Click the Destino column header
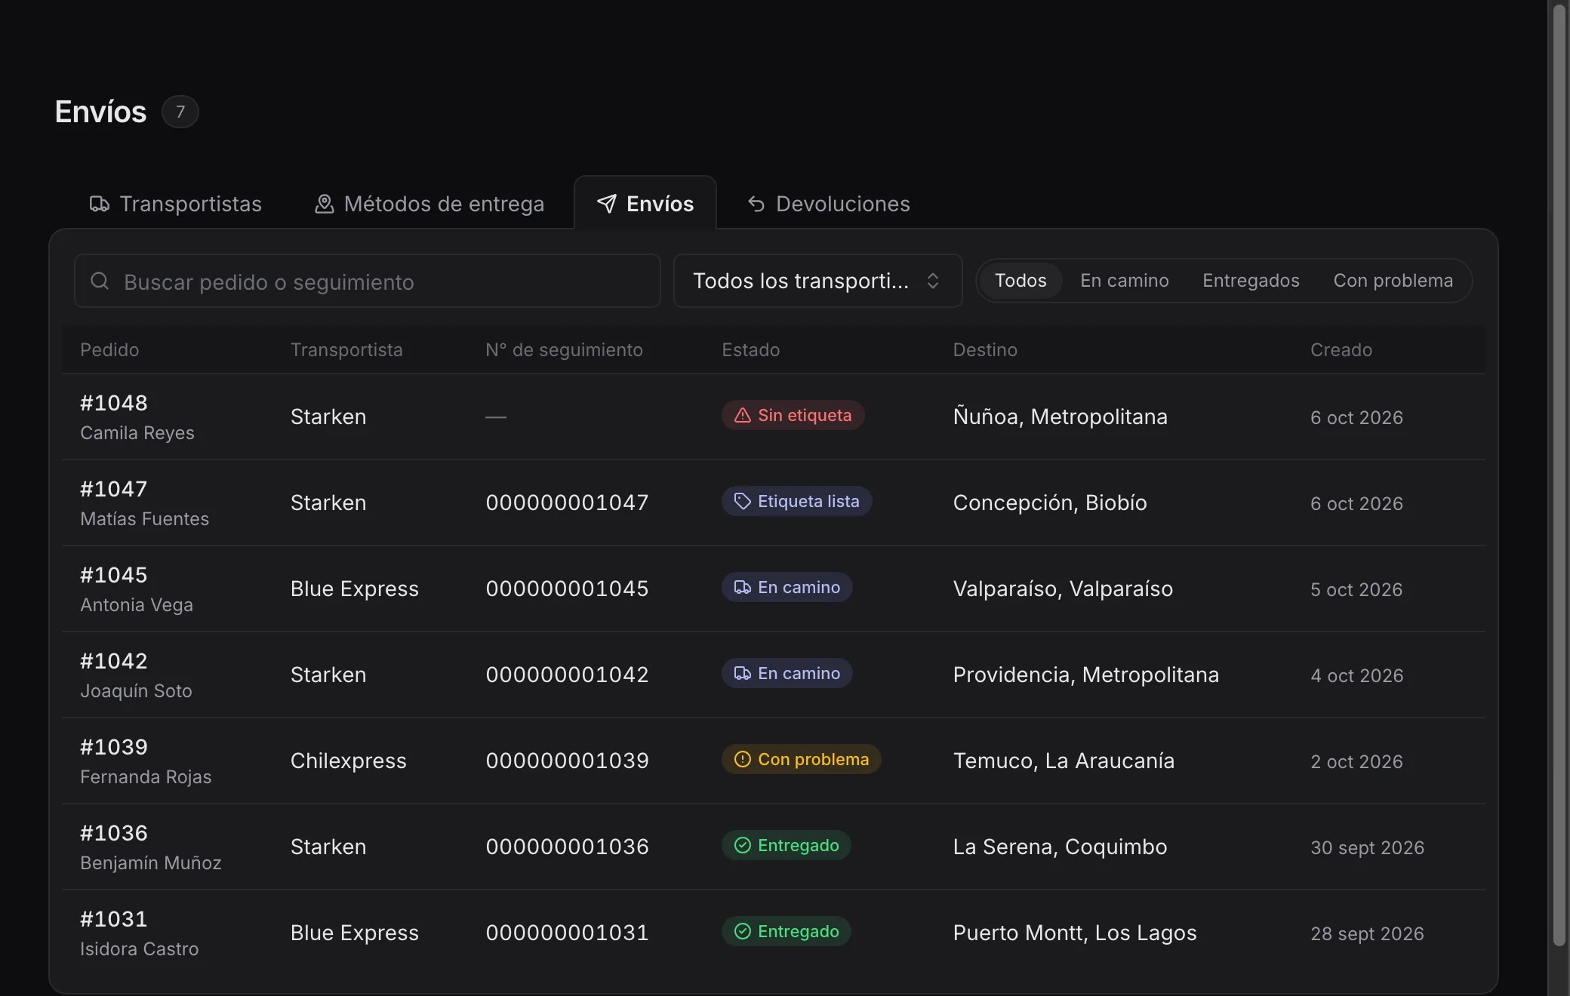The image size is (1570, 996). [x=985, y=350]
